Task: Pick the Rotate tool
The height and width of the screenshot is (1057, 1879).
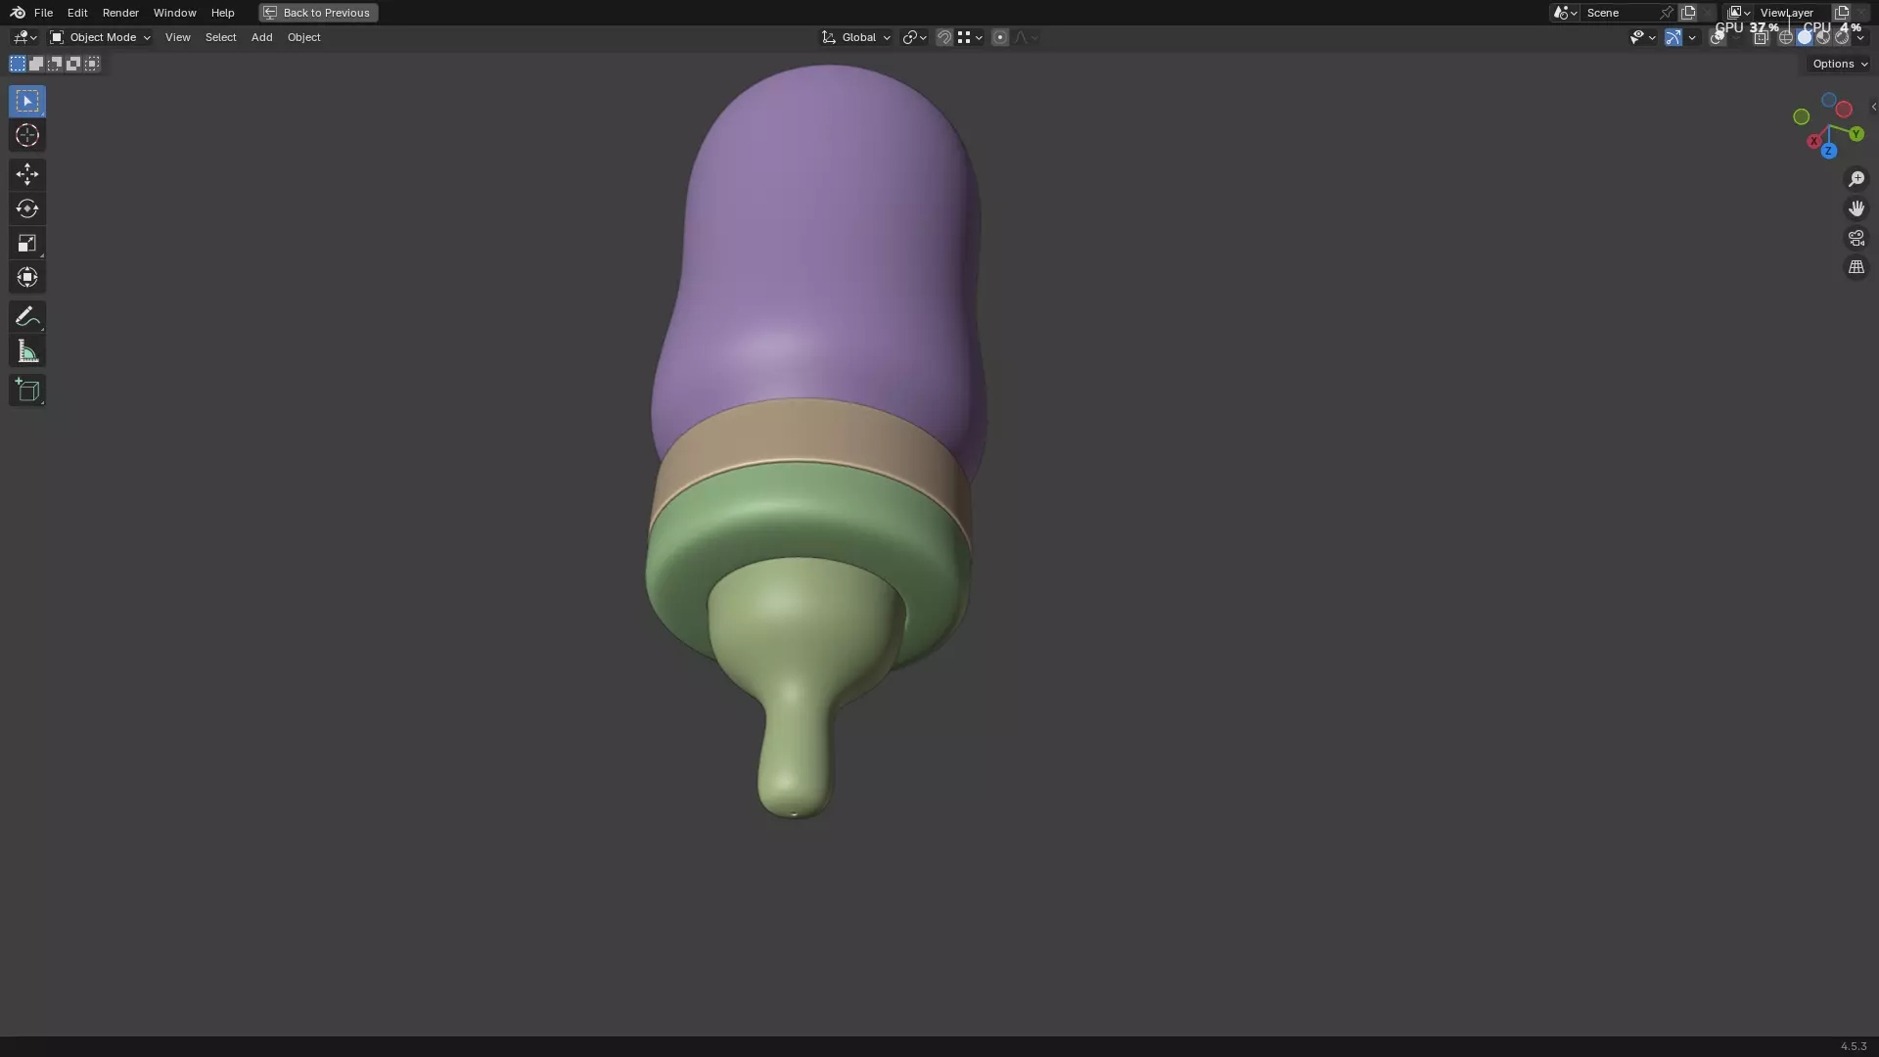Action: click(x=27, y=208)
